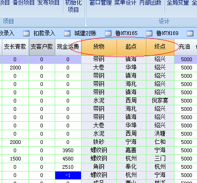Click the 三门 destination cell
This screenshot has height=183, width=197.
(160, 159)
